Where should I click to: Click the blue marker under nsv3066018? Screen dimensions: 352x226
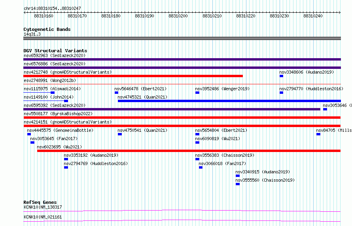pos(201,167)
